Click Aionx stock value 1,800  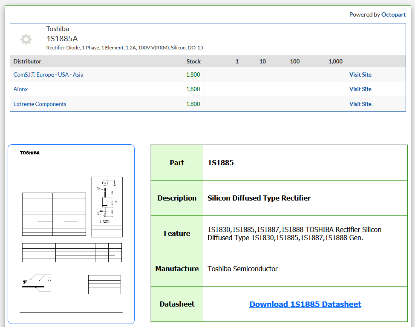[x=193, y=89]
